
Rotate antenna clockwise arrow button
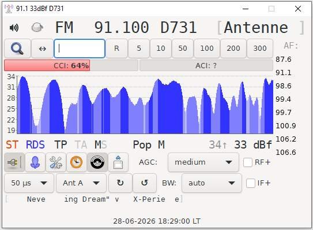(x=120, y=183)
